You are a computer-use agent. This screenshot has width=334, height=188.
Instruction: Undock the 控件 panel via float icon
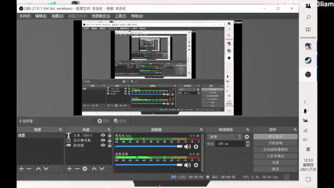tap(295, 130)
